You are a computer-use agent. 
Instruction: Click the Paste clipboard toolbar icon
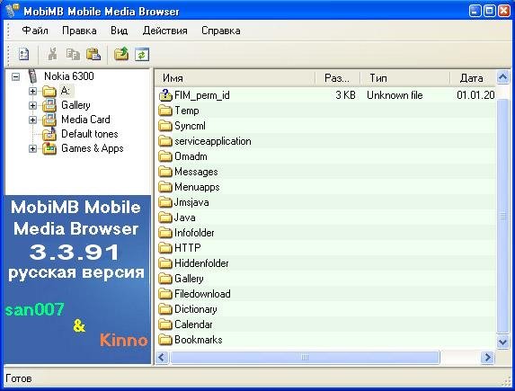pyautogui.click(x=93, y=54)
